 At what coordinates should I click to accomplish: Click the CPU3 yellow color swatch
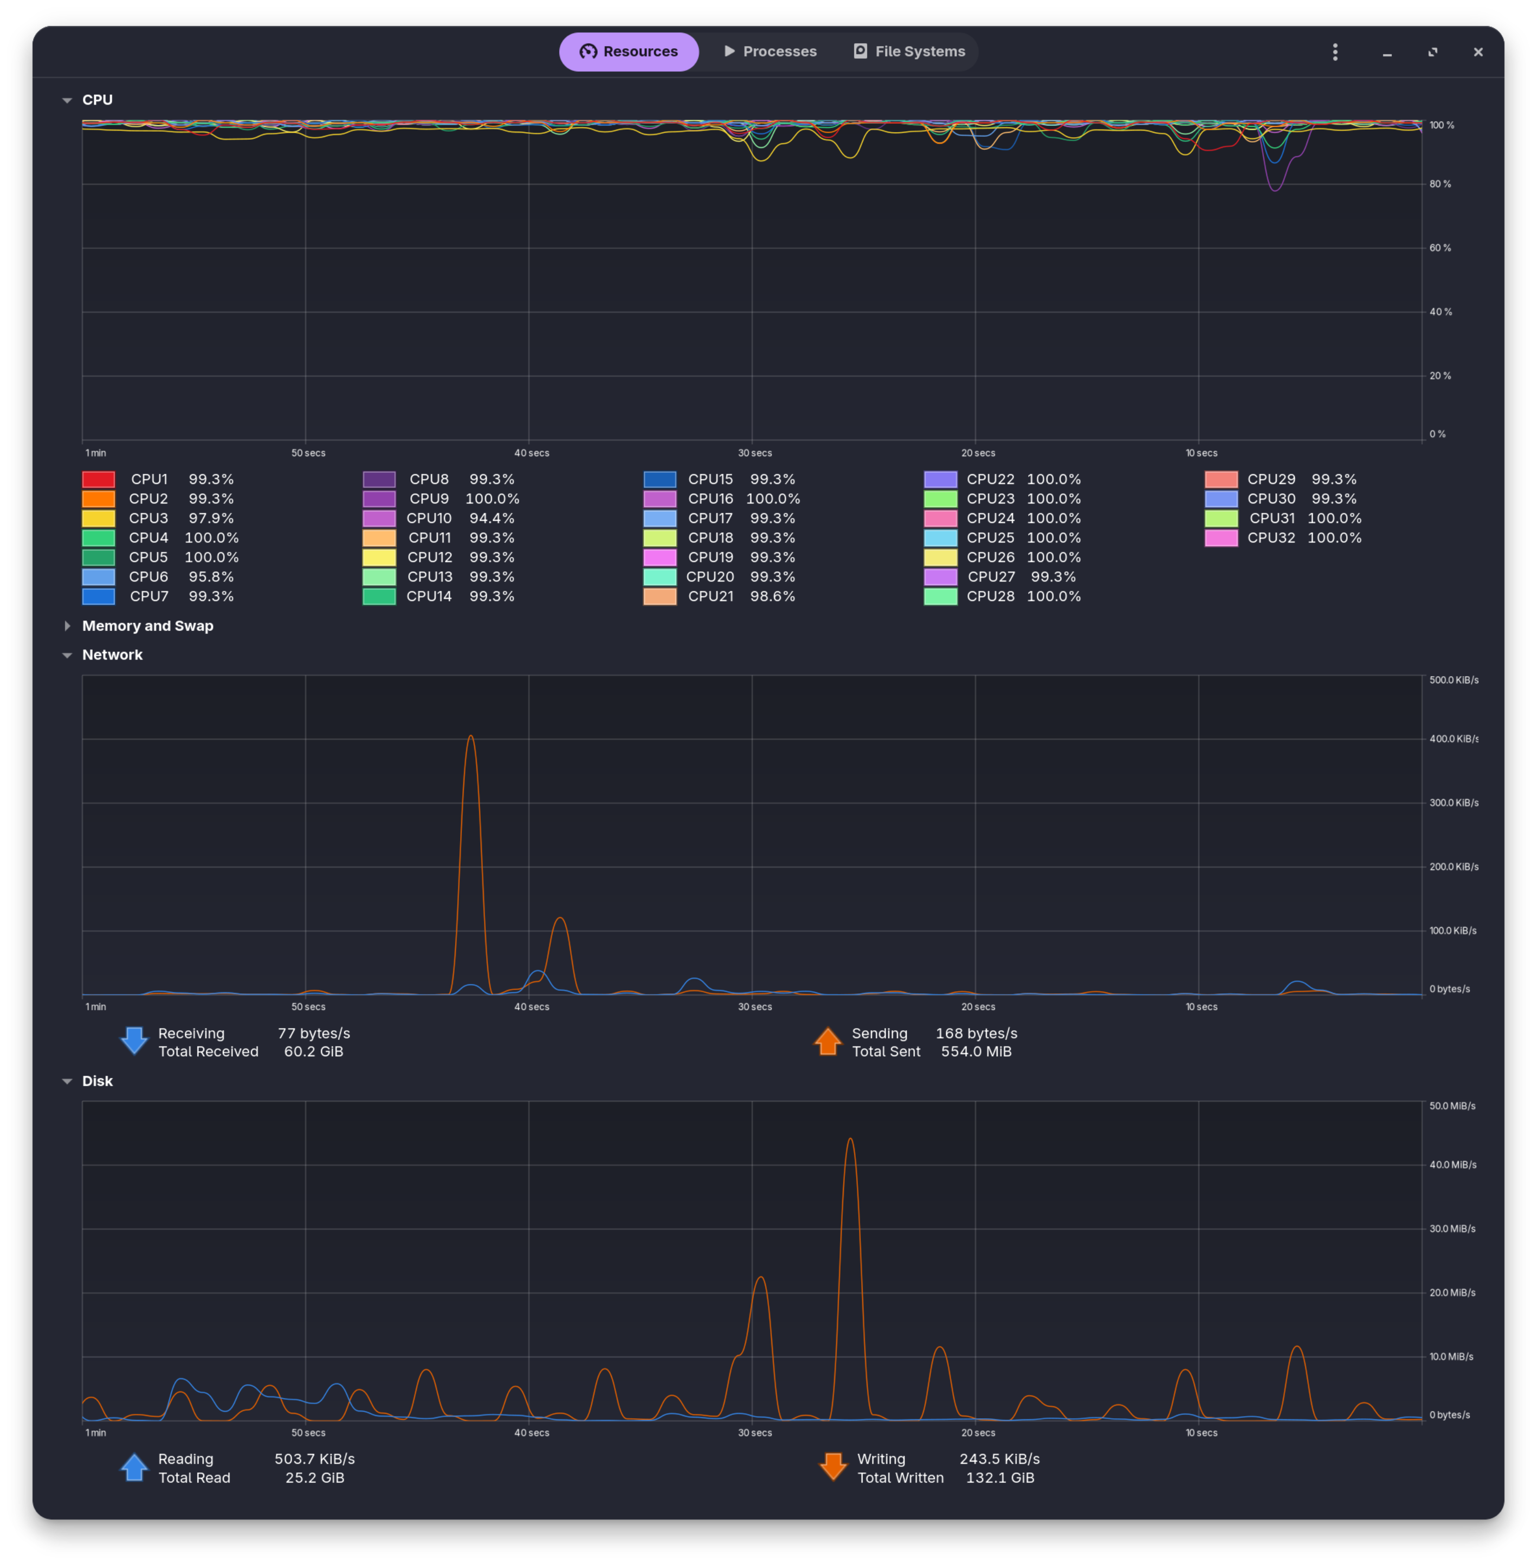tap(99, 518)
